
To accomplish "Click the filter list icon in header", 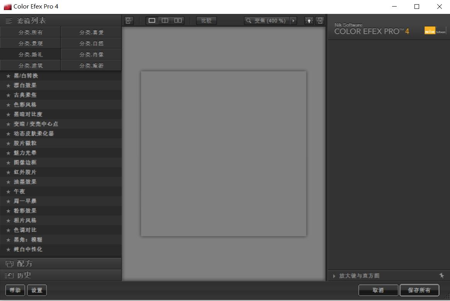I will pos(8,20).
